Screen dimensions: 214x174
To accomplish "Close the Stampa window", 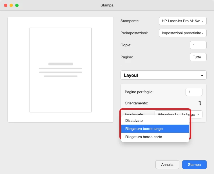I will click(6, 5).
